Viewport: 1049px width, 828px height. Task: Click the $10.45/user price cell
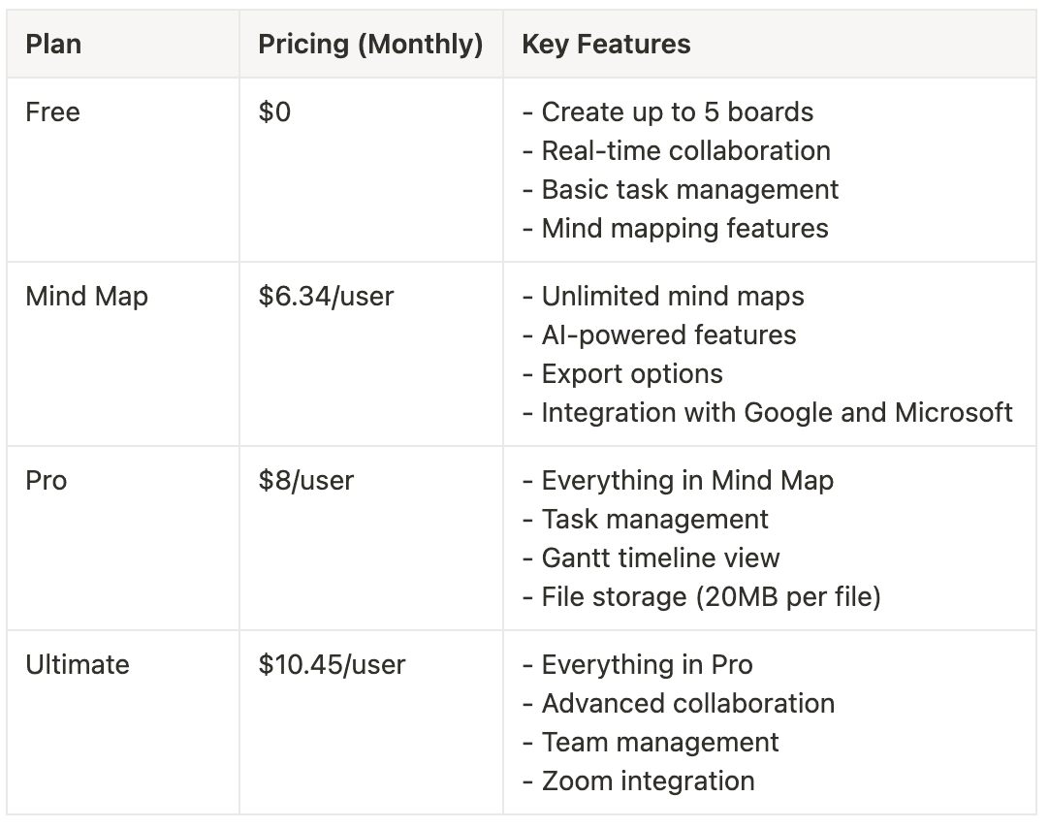point(370,722)
